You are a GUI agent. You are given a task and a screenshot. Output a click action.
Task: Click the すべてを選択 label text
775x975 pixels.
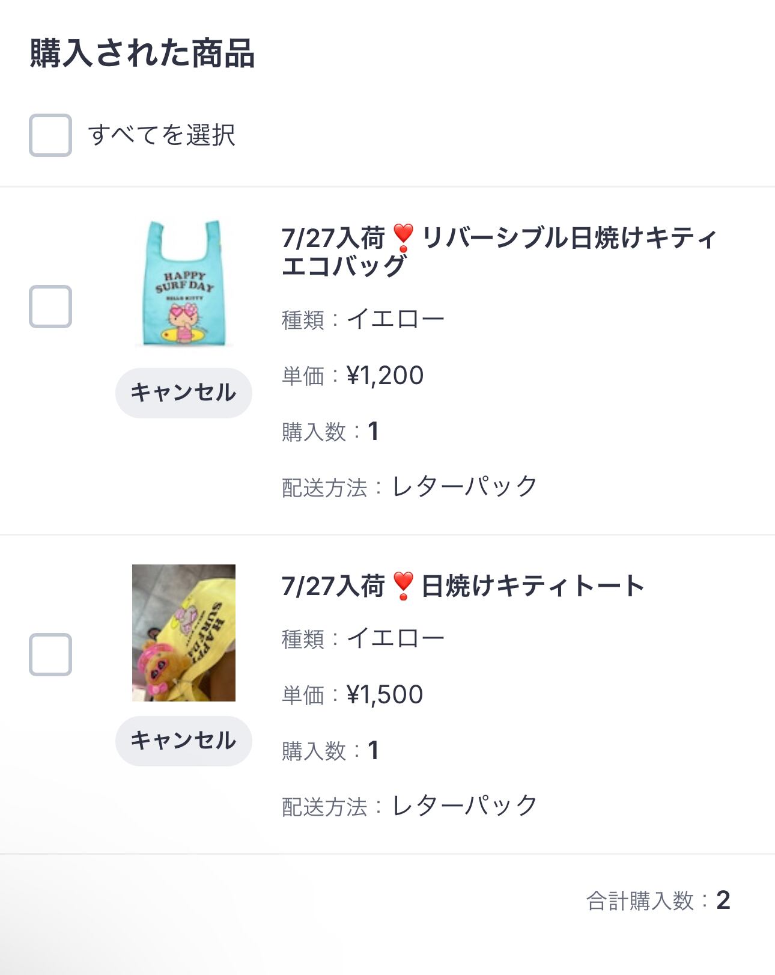(x=162, y=135)
